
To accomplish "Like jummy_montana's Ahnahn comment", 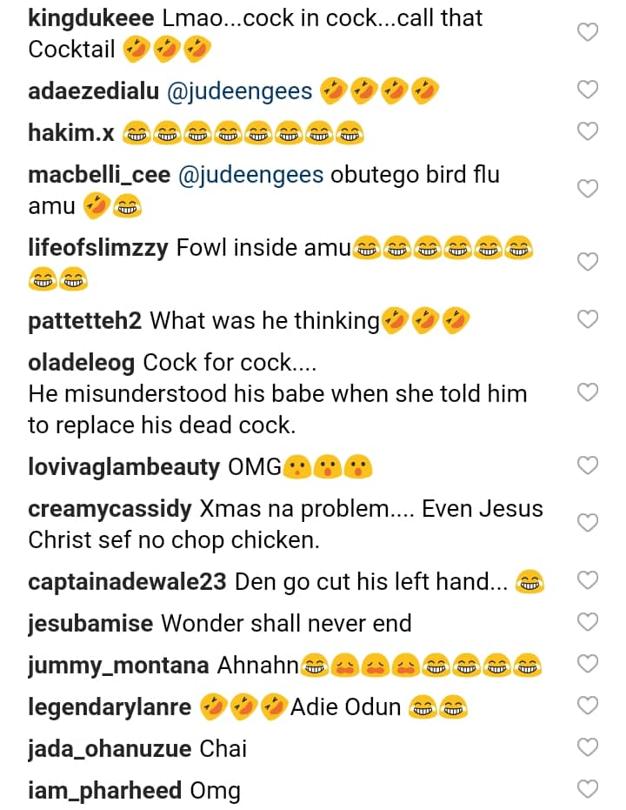I will pos(589,664).
